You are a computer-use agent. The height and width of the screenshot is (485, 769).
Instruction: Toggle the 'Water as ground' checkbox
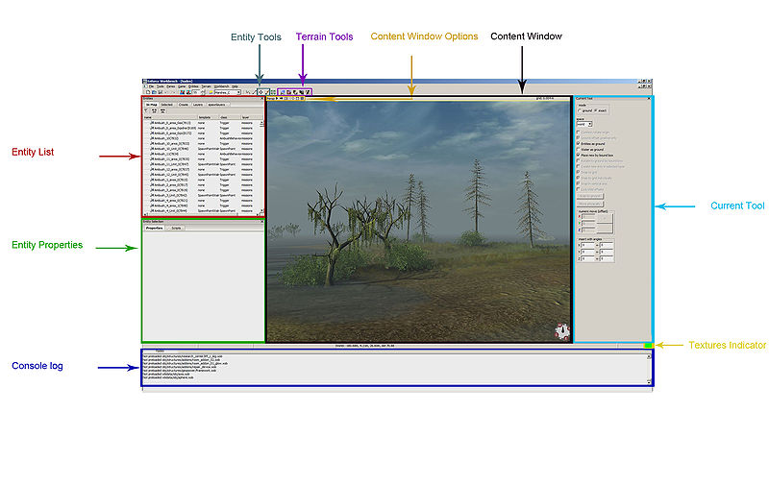coord(578,149)
